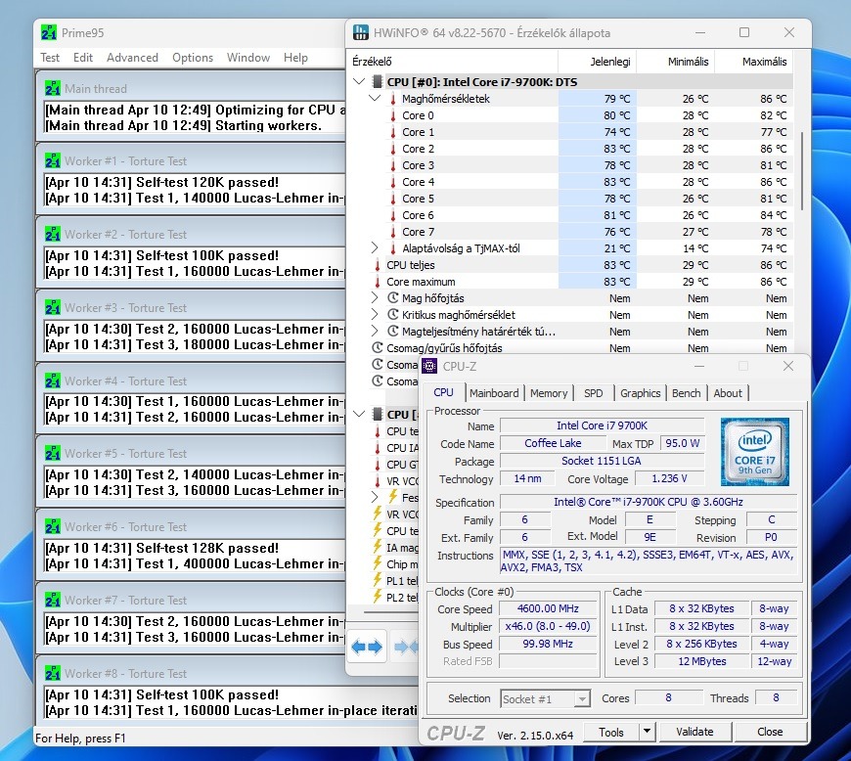Click the clock icon beside Mag hőfojtás
Image resolution: width=851 pixels, height=761 pixels.
pos(393,298)
